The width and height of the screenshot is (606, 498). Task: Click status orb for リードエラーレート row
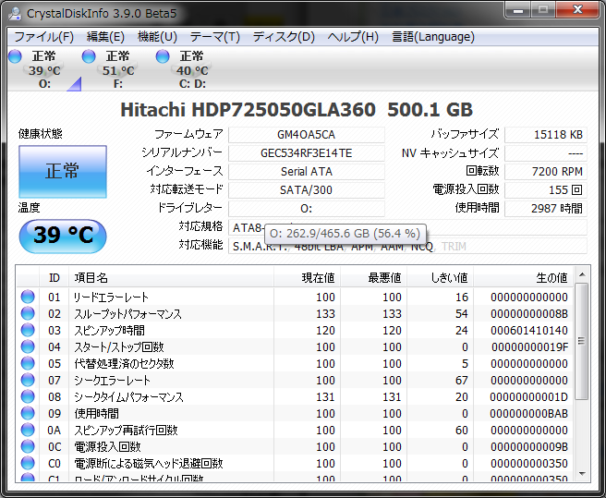pyautogui.click(x=28, y=297)
